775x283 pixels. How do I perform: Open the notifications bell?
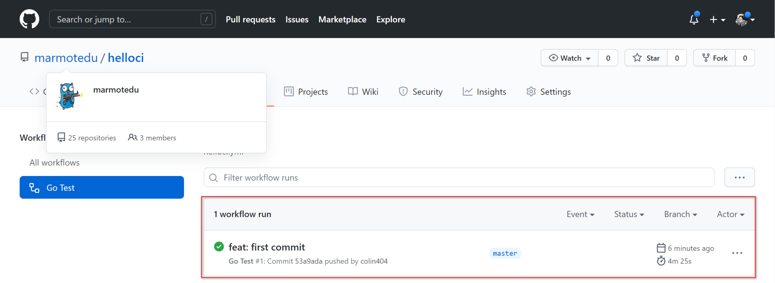[694, 19]
